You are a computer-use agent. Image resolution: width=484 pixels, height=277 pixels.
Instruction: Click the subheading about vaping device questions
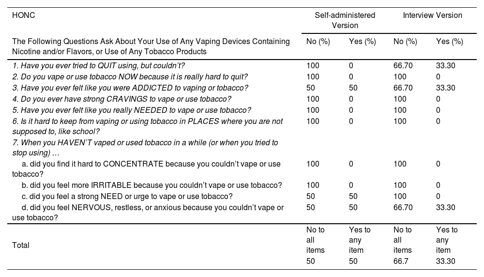(x=151, y=46)
